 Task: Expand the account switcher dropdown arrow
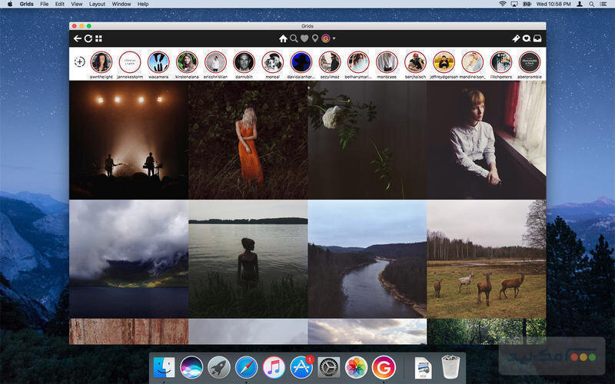coord(334,38)
